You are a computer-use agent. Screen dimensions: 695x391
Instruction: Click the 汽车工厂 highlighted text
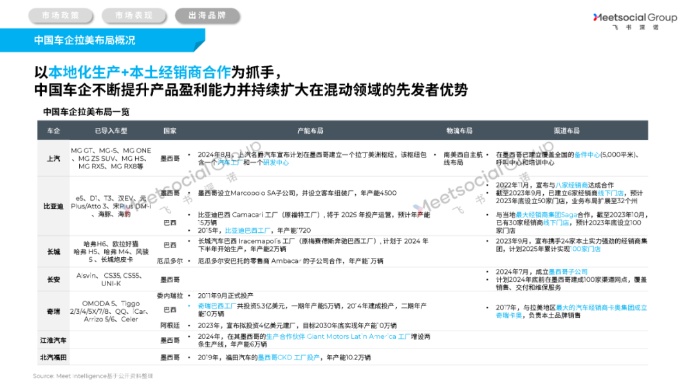pyautogui.click(x=229, y=163)
